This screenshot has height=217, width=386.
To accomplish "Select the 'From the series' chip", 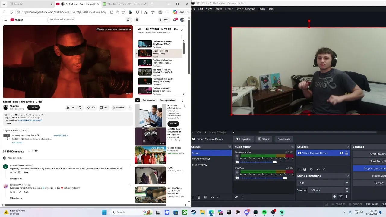I will 149,100.
